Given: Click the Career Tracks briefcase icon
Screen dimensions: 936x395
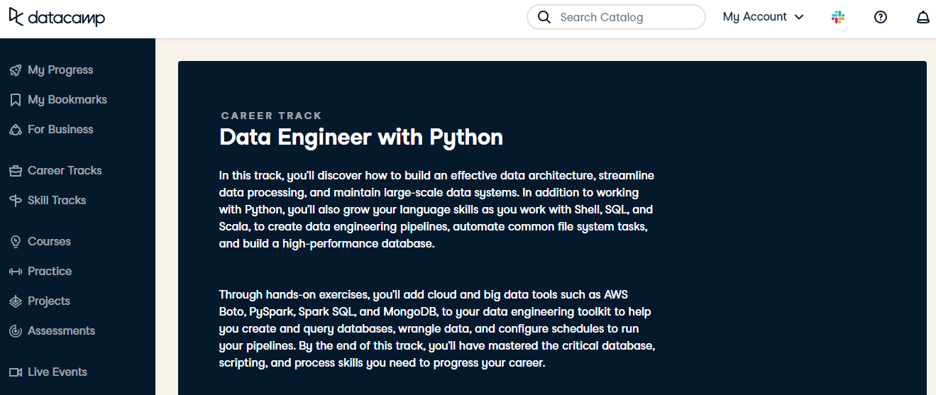Looking at the screenshot, I should coord(16,171).
